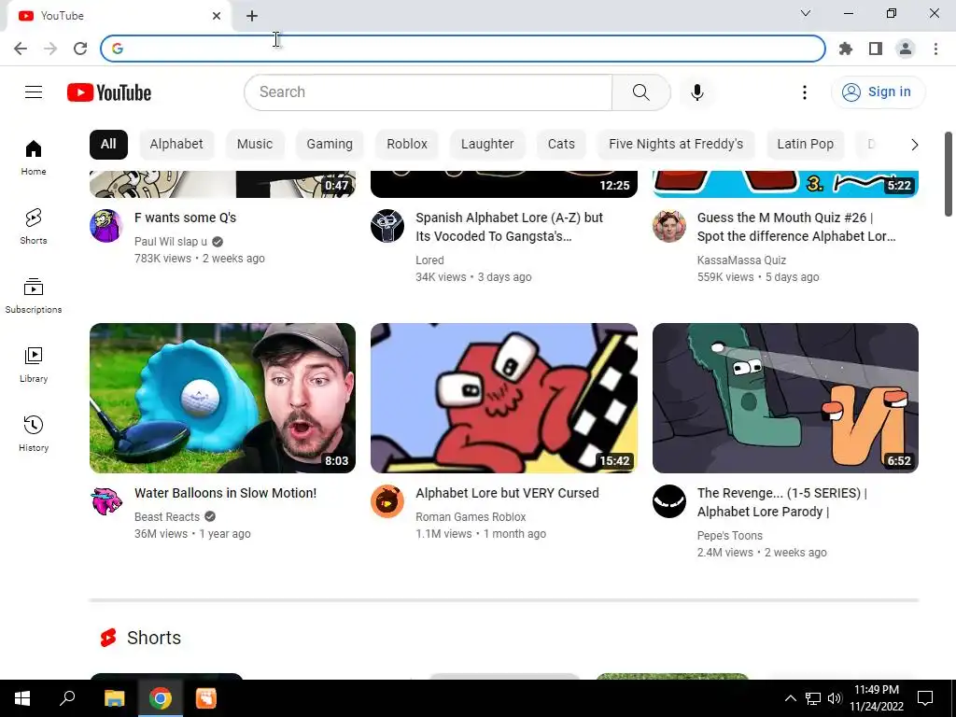Open a new browser tab
Viewport: 956px width, 717px height.
click(x=252, y=16)
